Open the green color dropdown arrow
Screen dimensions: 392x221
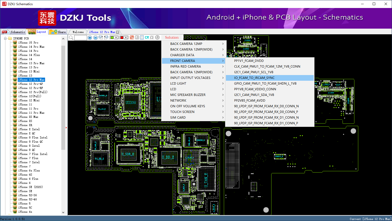coord(116,38)
